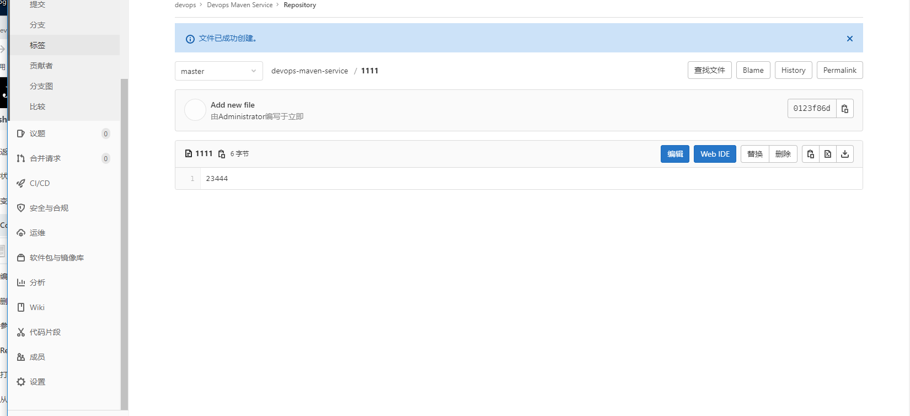Open 代码片段 scissors icon
This screenshot has width=910, height=416.
(x=21, y=332)
